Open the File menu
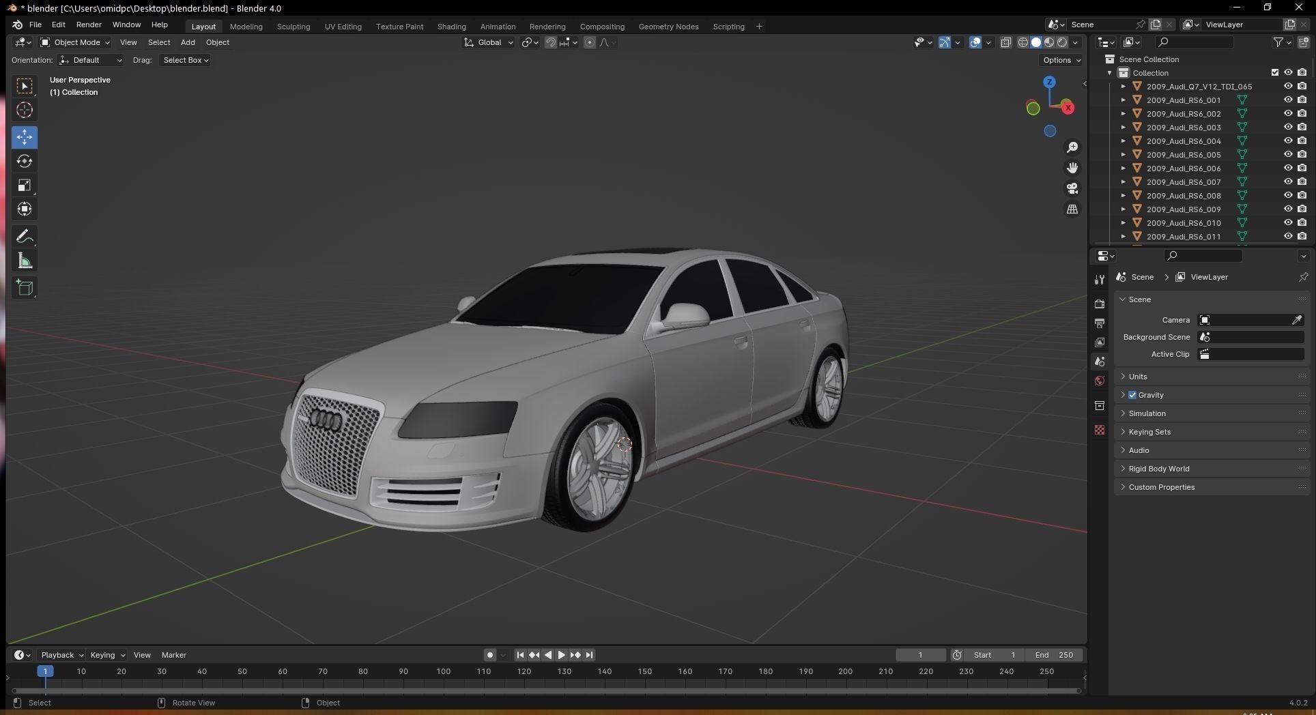Image resolution: width=1316 pixels, height=715 pixels. tap(35, 25)
